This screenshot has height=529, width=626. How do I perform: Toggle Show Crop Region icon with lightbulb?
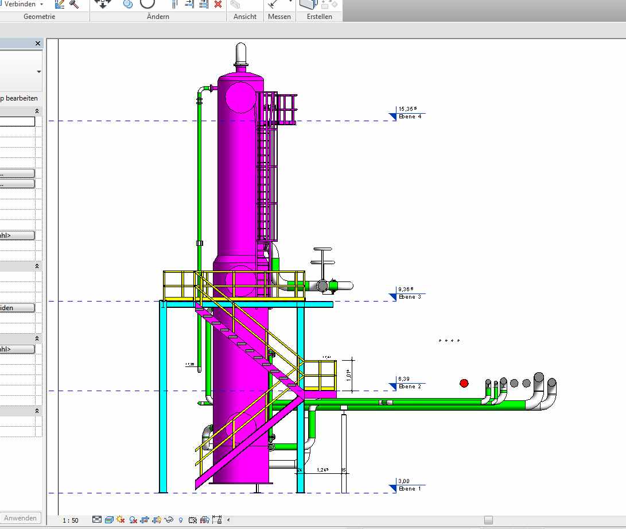(157, 520)
